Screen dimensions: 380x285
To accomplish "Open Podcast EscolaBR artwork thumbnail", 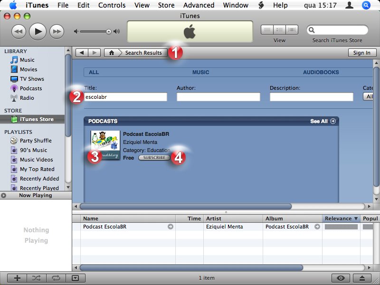I will (x=105, y=145).
